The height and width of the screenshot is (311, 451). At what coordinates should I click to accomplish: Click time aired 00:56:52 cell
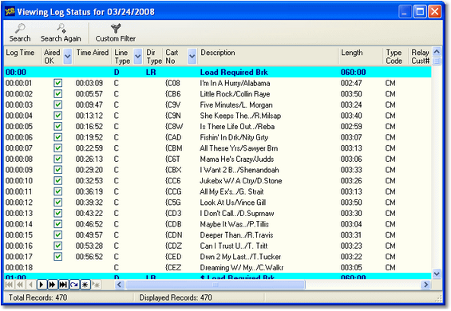point(89,257)
